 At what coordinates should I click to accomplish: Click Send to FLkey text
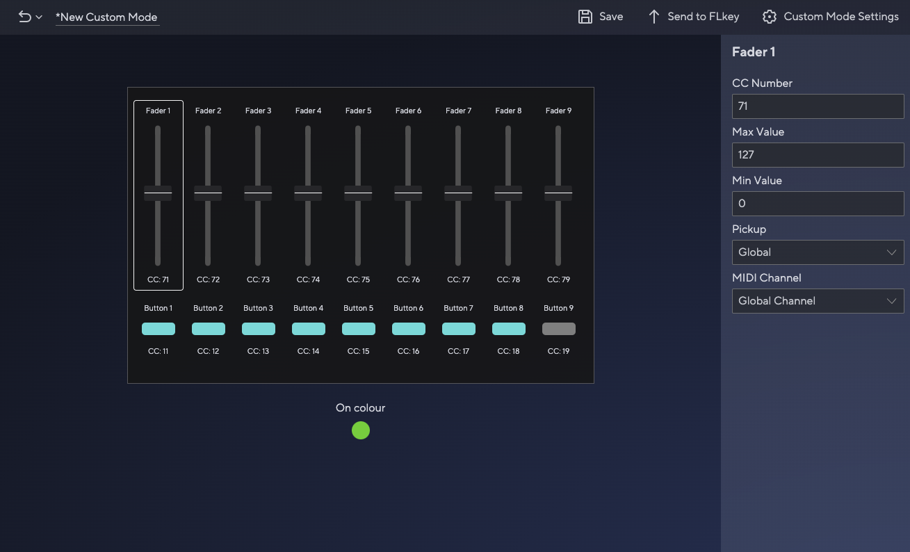coord(704,17)
